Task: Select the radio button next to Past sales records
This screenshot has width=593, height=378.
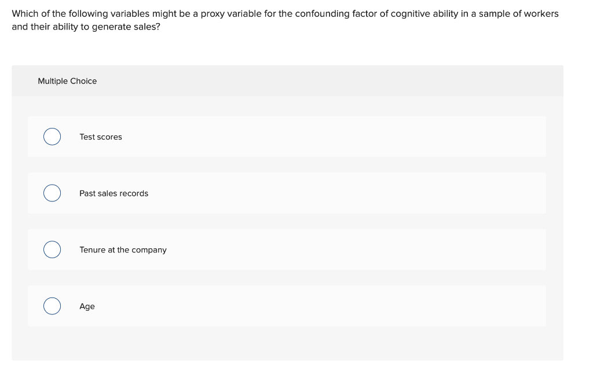Action: (x=52, y=193)
